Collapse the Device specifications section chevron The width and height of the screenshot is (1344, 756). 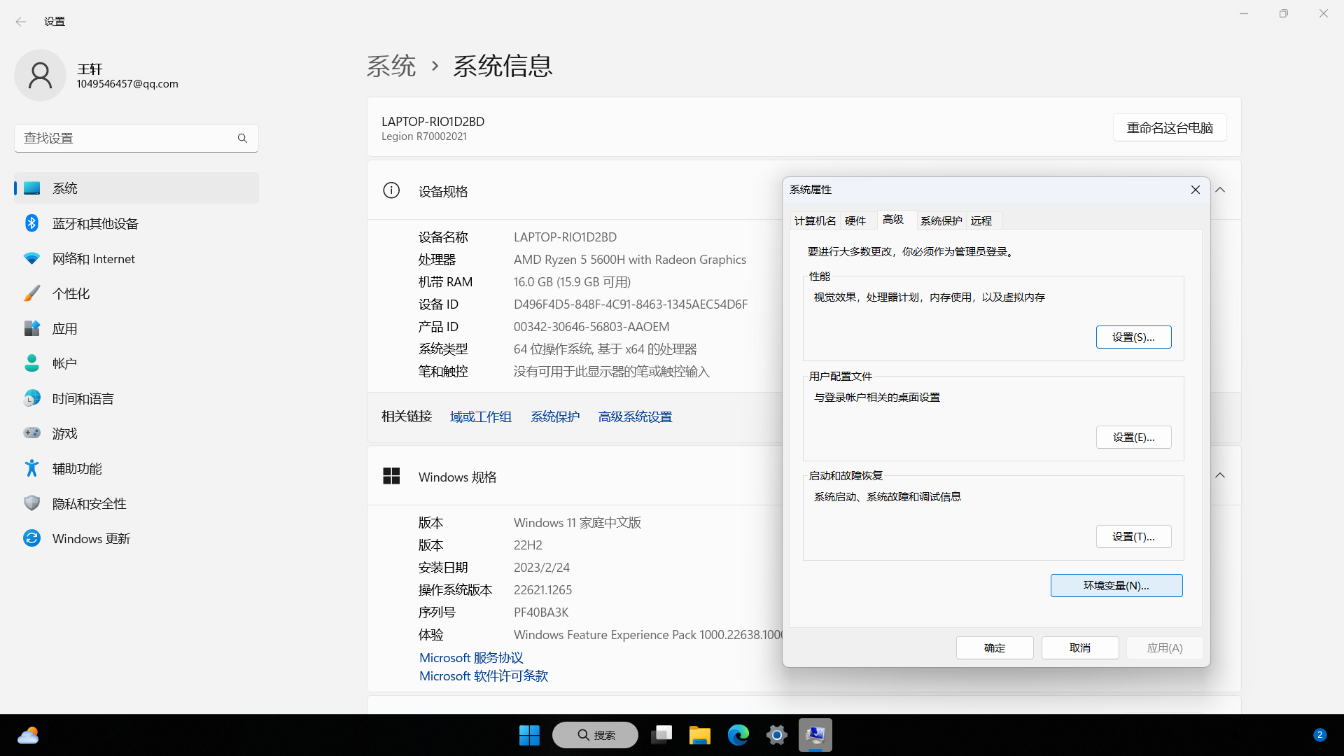(1220, 190)
